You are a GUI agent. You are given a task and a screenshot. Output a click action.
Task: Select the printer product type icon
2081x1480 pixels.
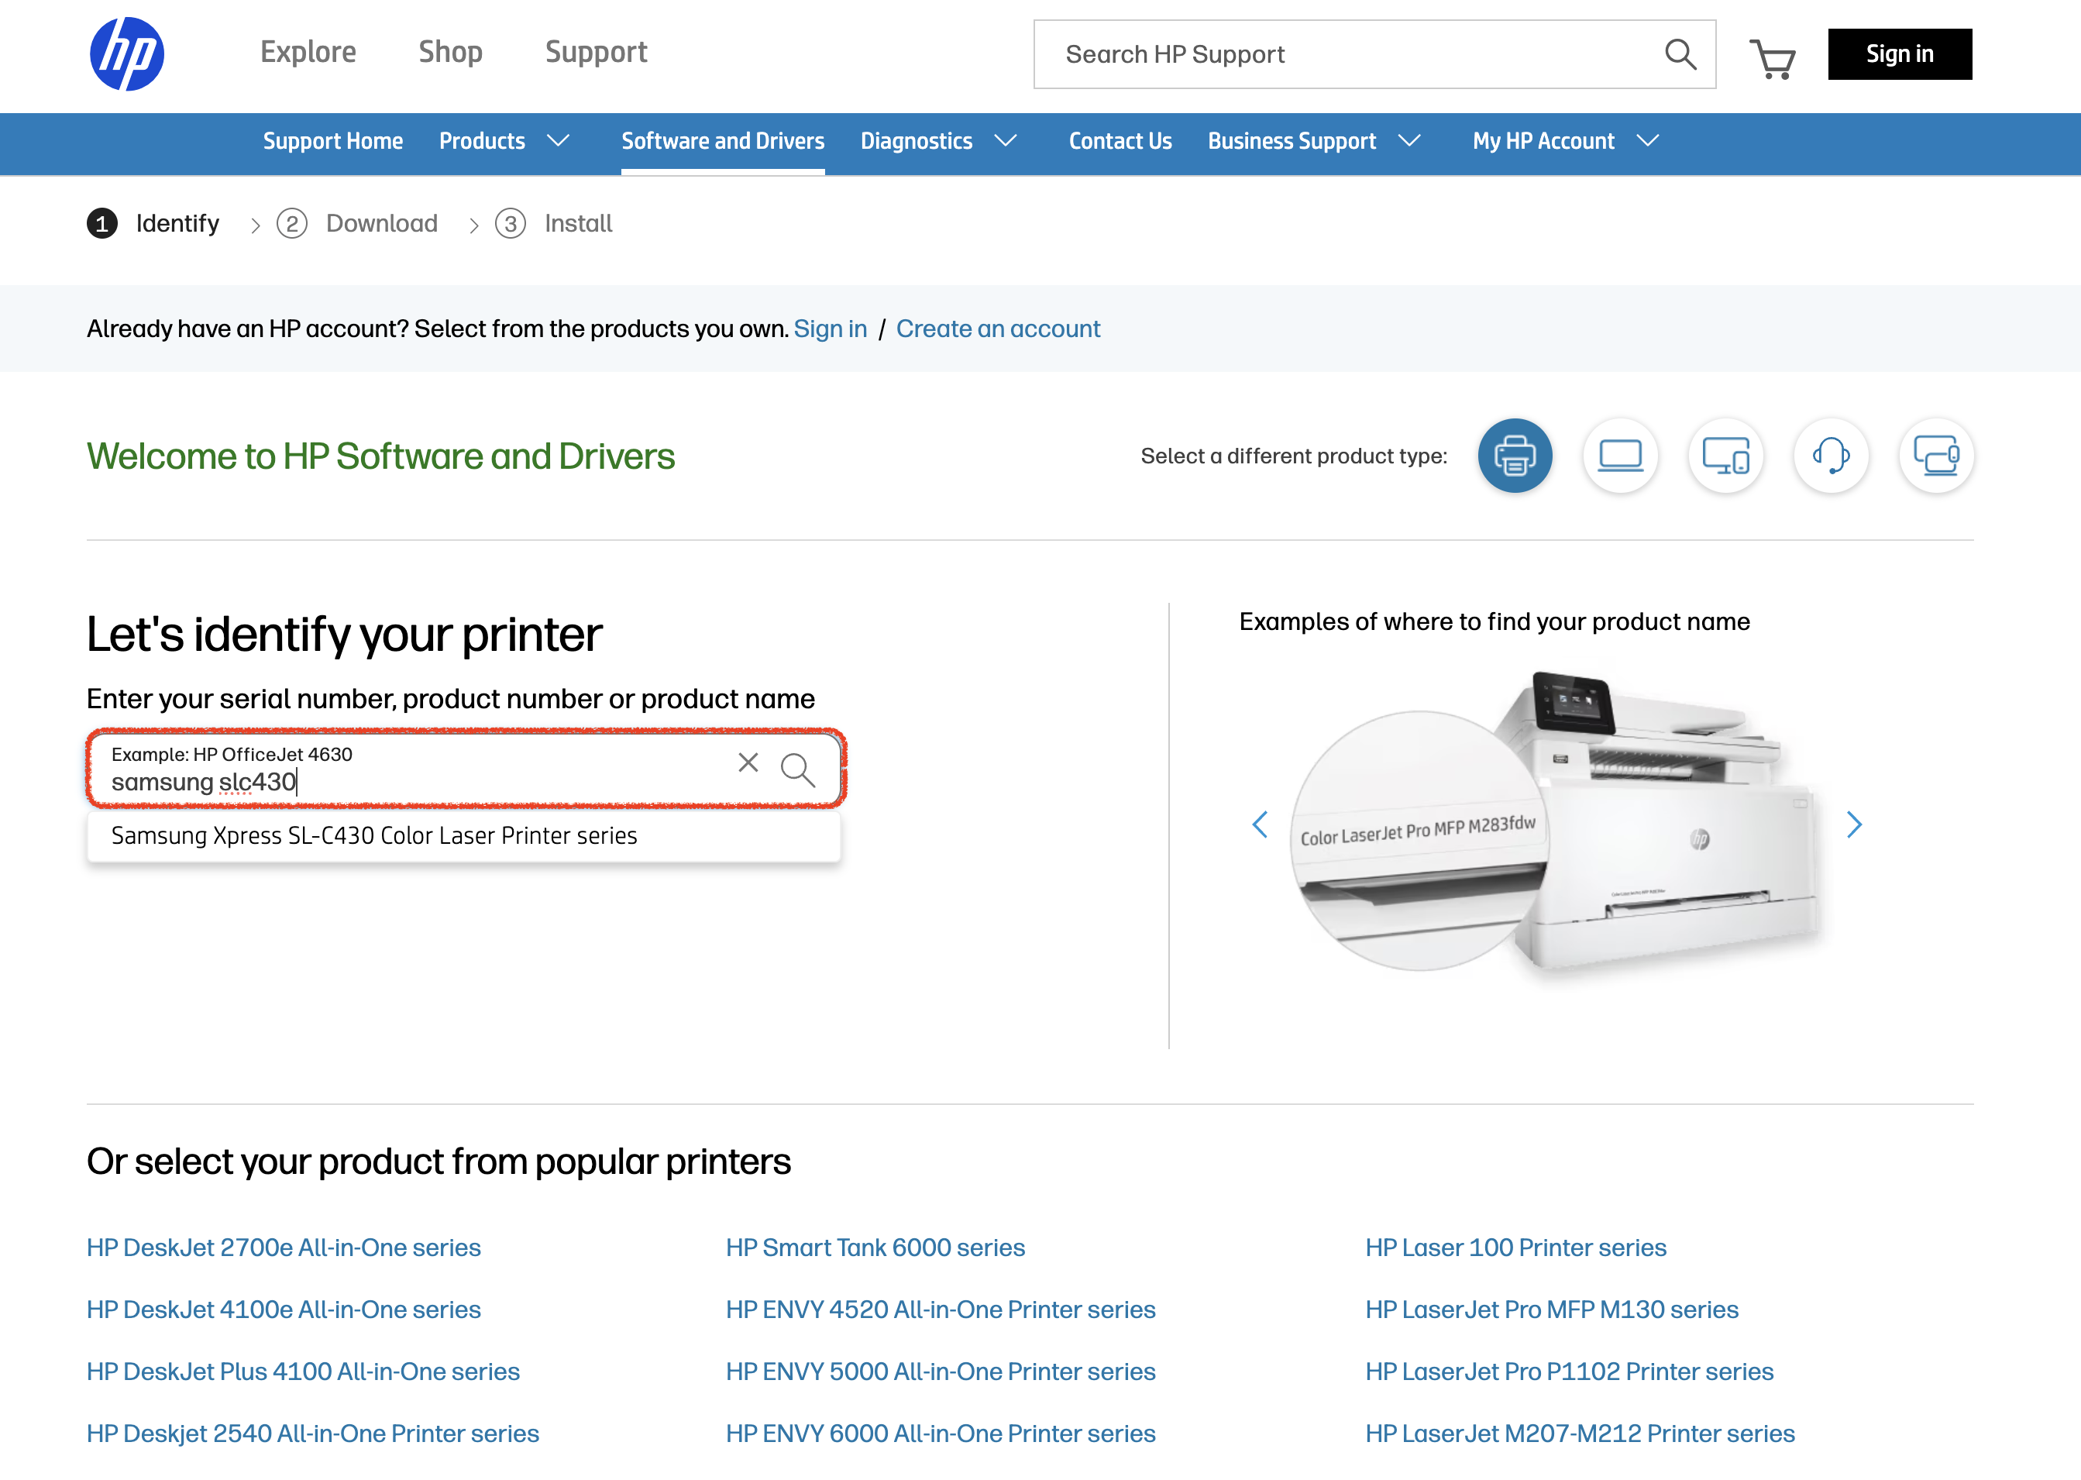(1515, 456)
